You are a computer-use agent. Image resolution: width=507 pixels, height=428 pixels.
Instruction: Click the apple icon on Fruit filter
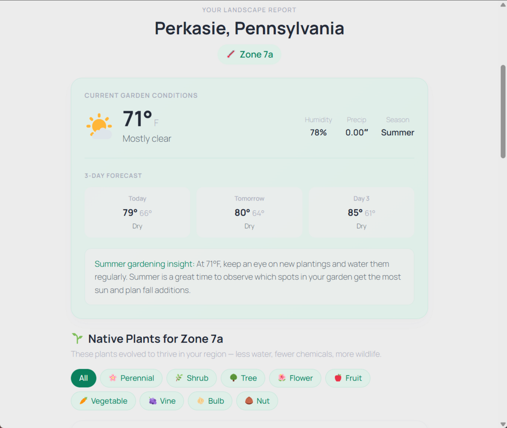pos(338,378)
